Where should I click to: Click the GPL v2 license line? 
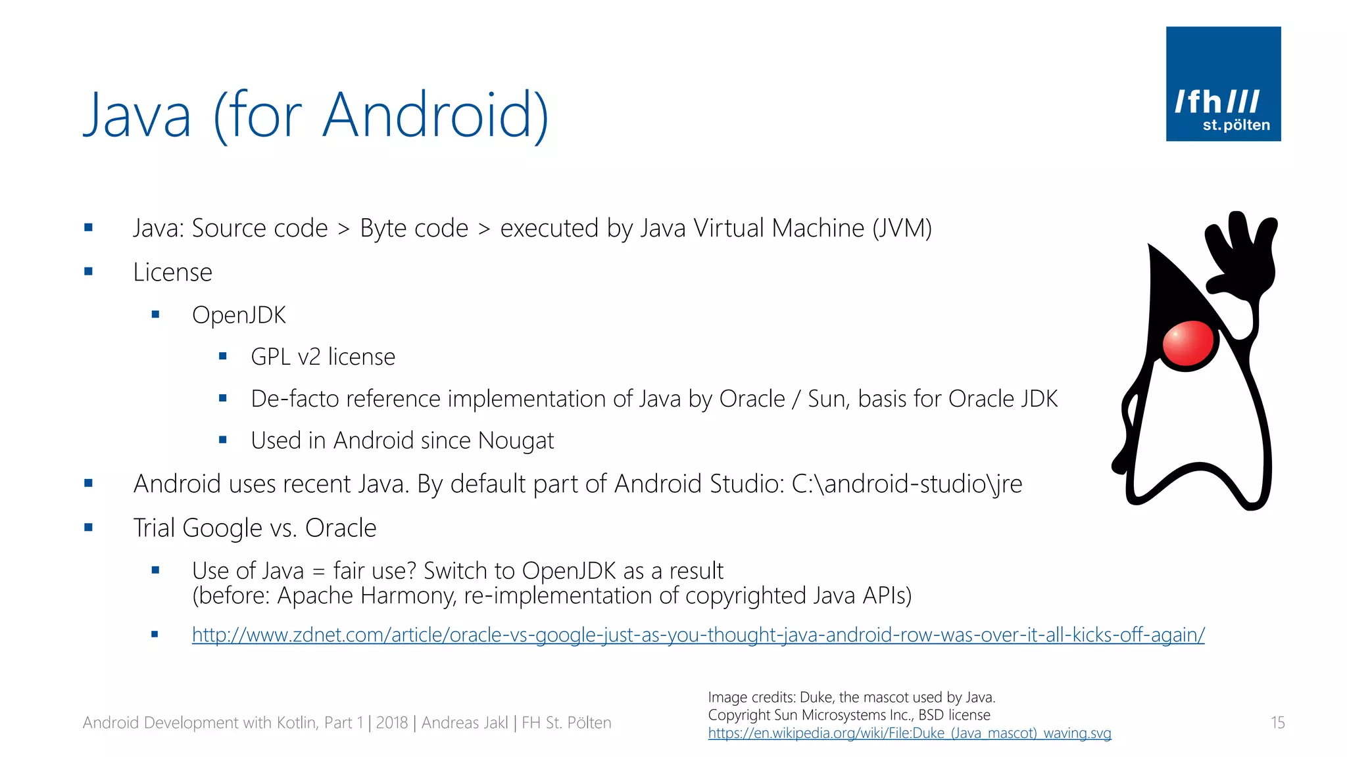[x=323, y=357]
